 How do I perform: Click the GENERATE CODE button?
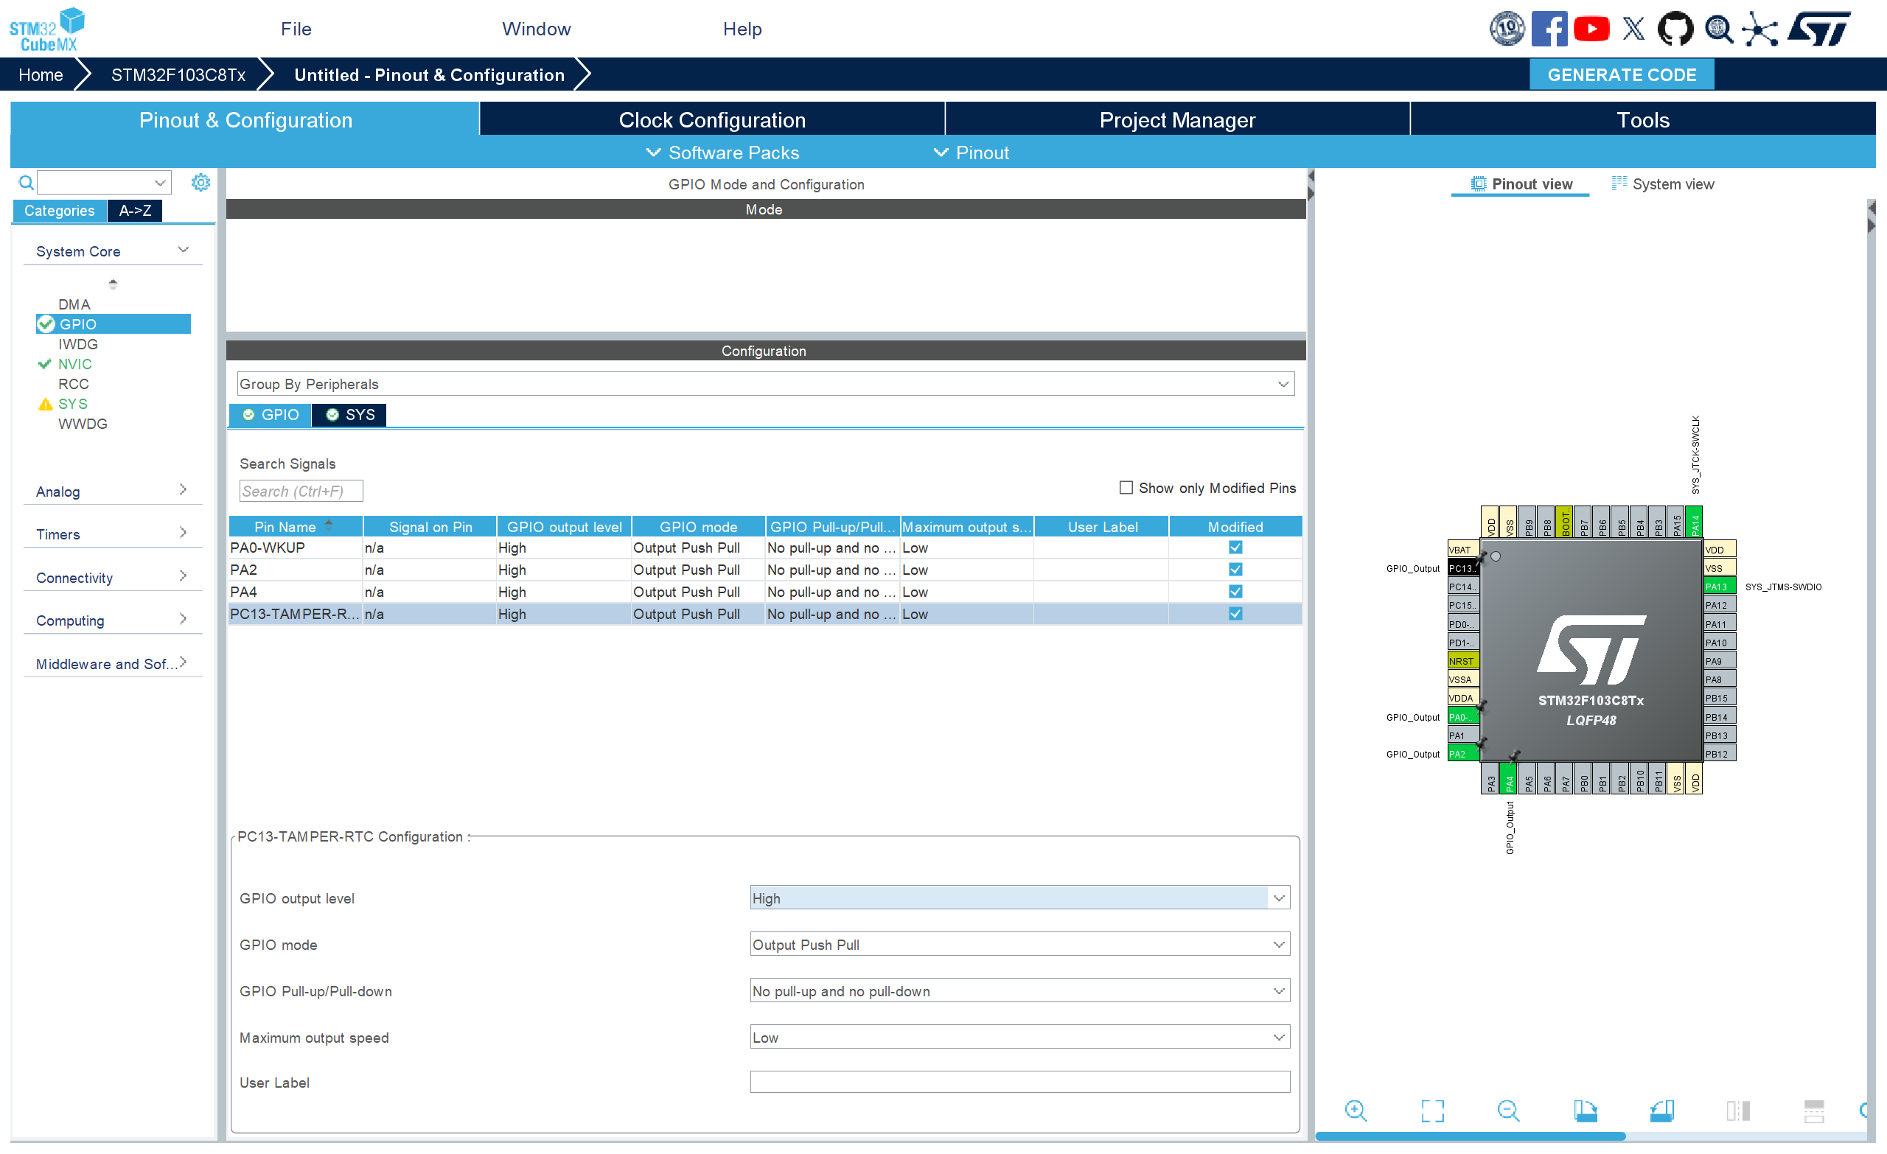coord(1621,75)
